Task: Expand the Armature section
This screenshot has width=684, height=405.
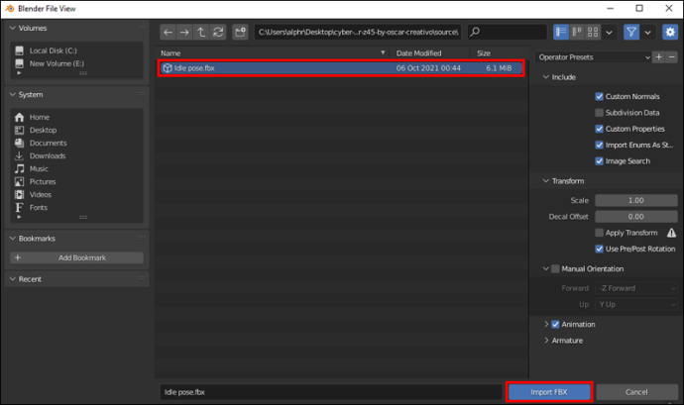Action: click(x=546, y=341)
